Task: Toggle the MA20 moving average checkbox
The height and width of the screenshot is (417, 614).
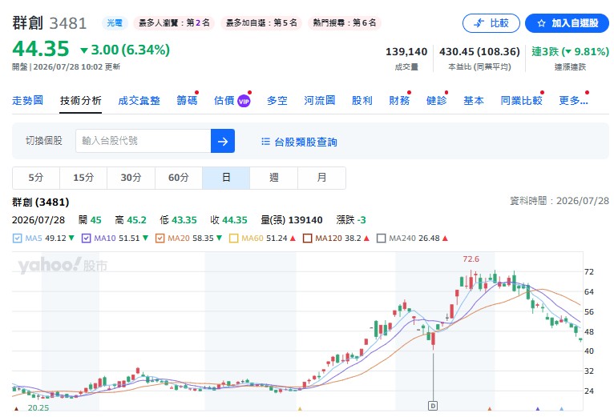Action: (x=160, y=239)
